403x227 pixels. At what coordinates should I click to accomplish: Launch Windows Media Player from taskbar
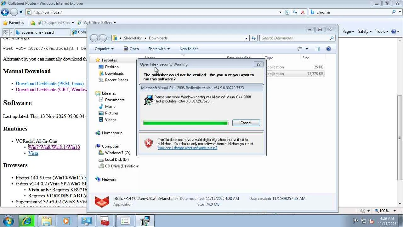coord(66,221)
